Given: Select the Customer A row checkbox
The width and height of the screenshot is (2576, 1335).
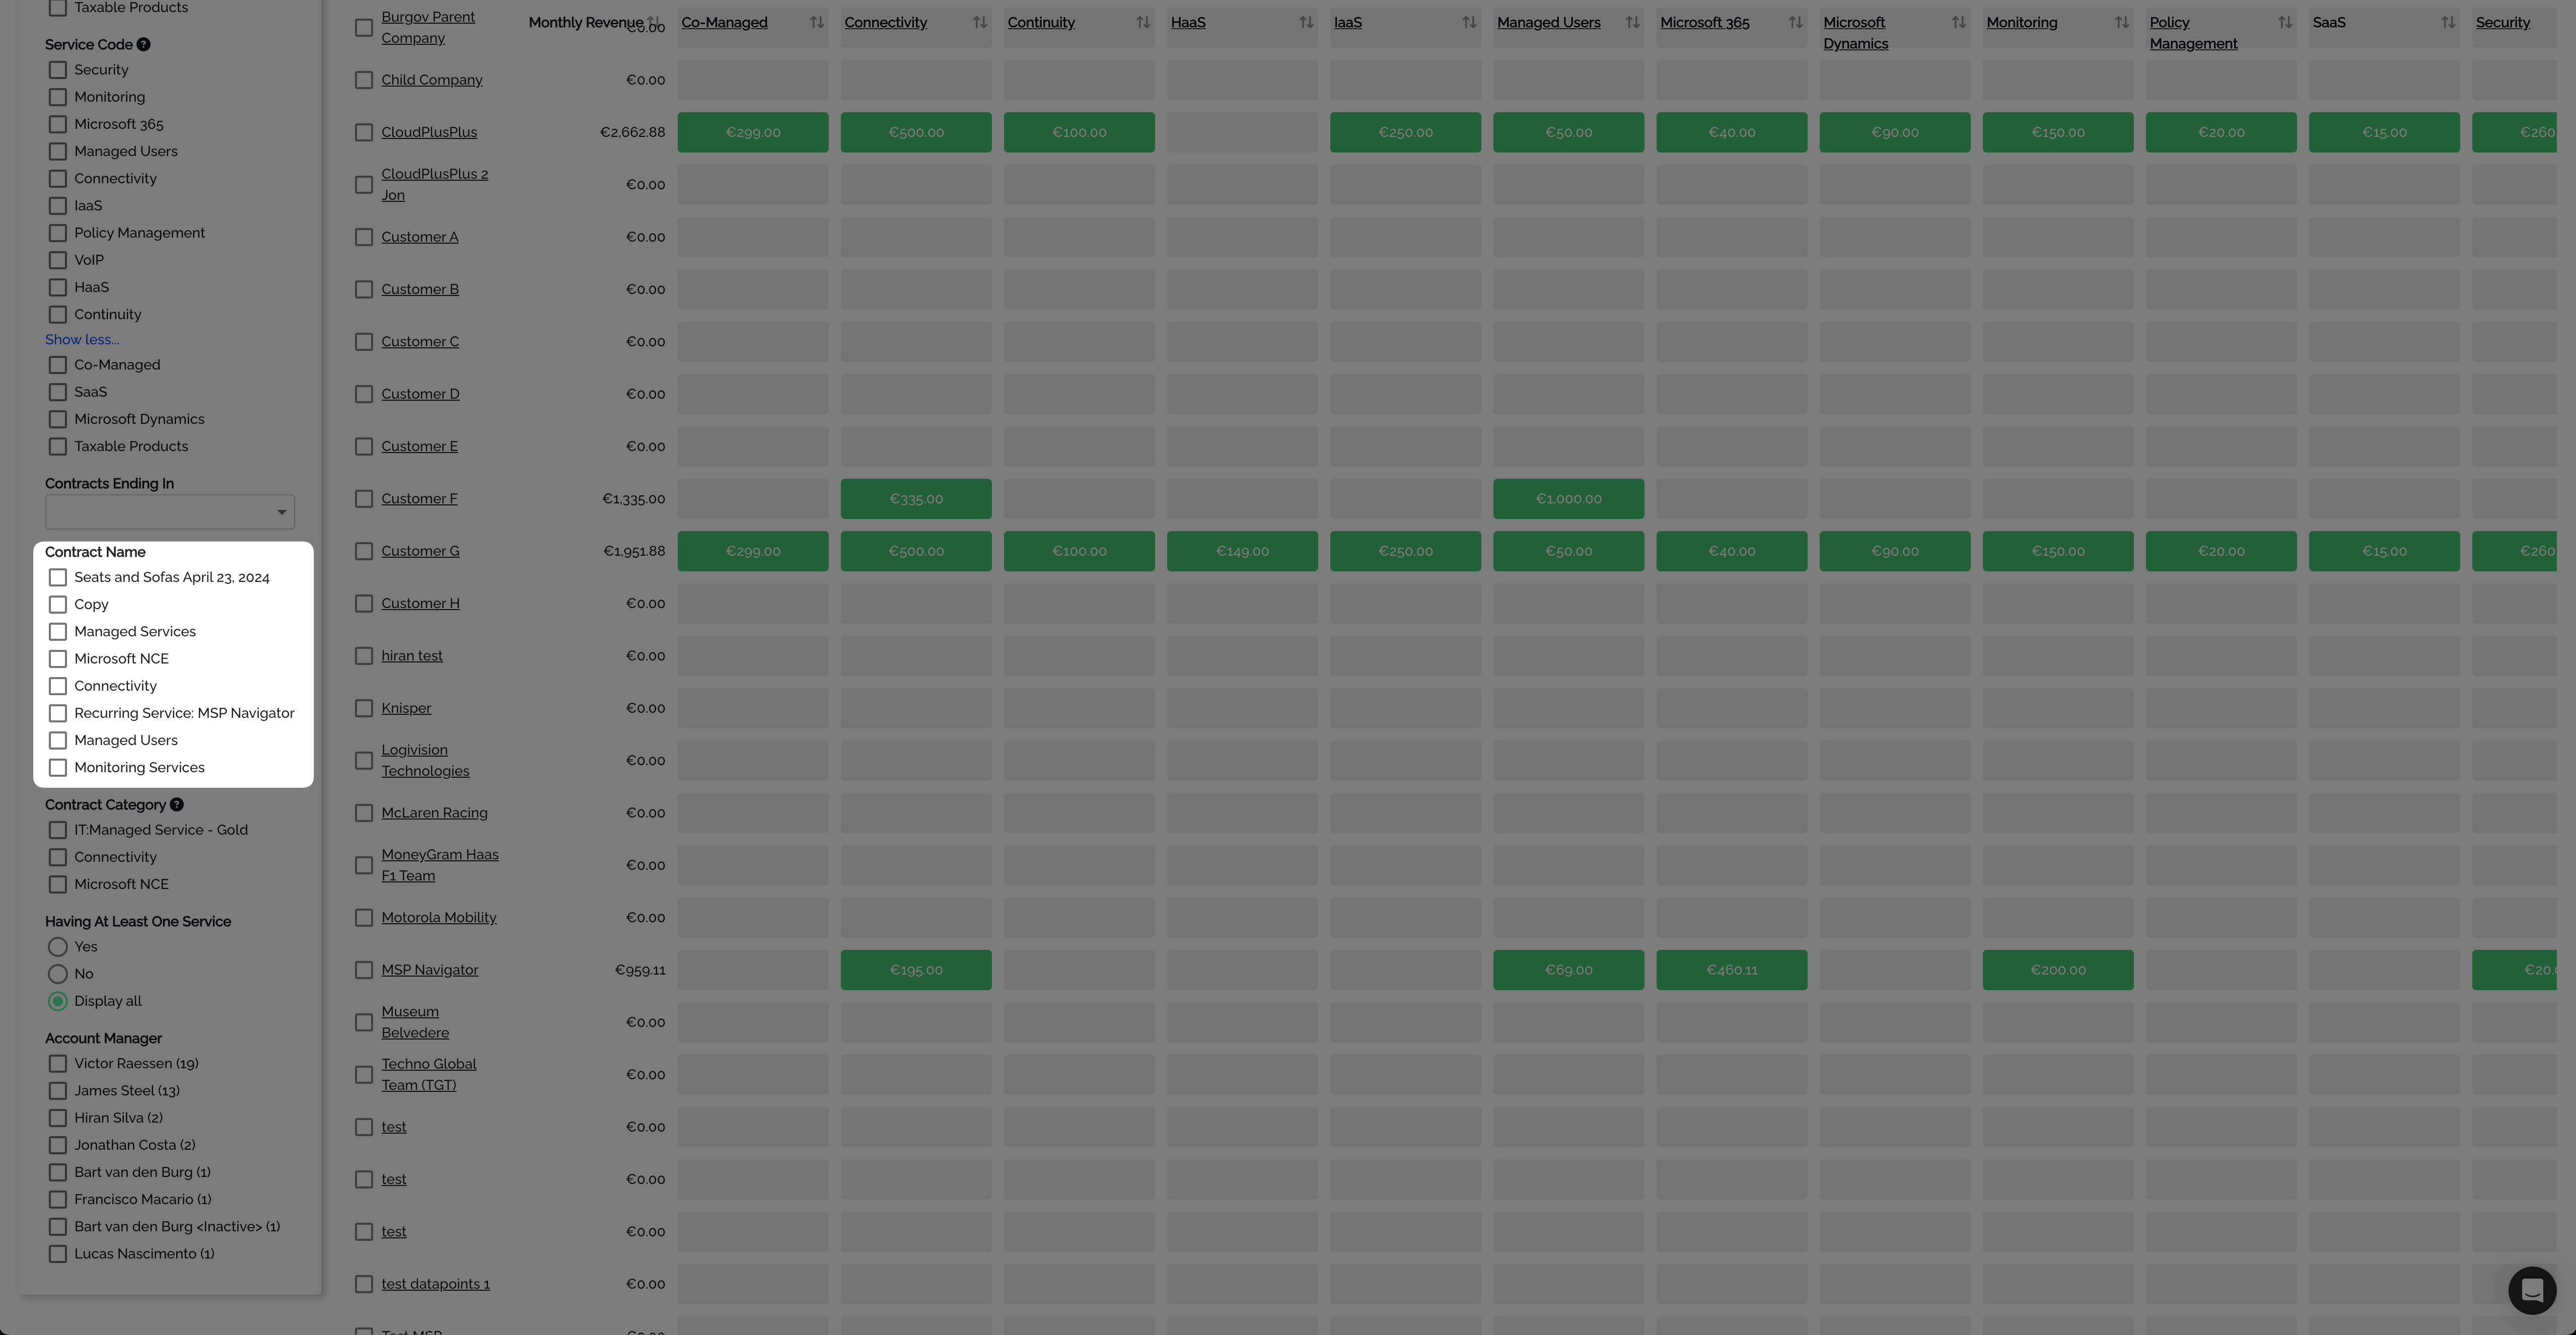Looking at the screenshot, I should (x=364, y=237).
